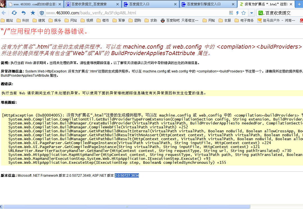Open a new tab with the plus button
This screenshot has height=209, width=303.
coord(299,4)
